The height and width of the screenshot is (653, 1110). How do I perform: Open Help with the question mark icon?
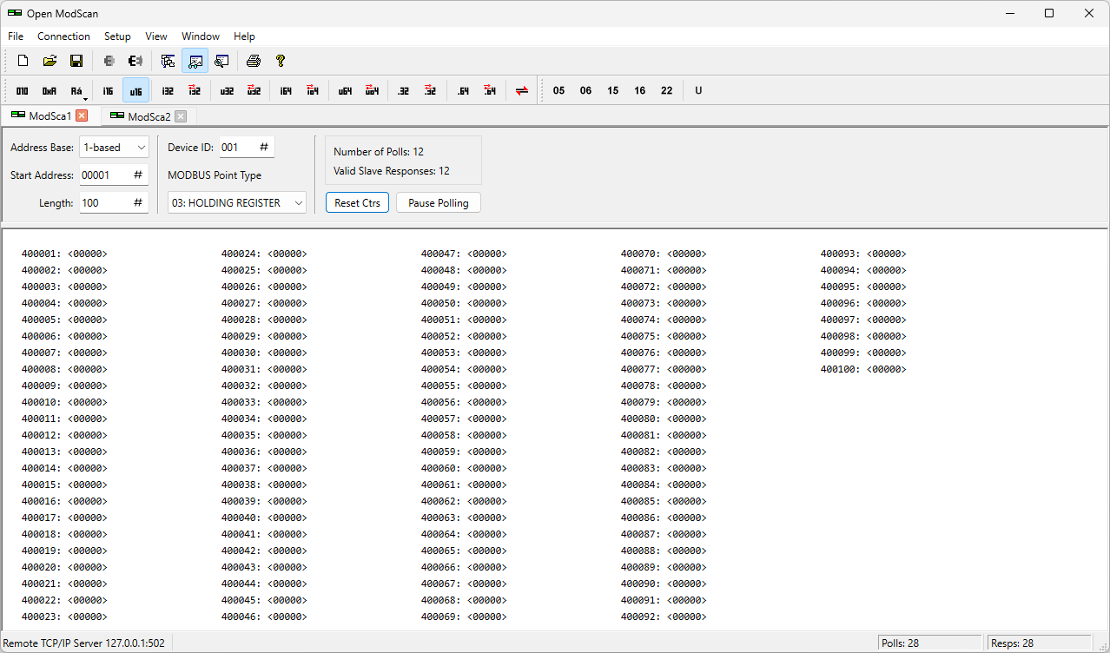click(x=280, y=61)
